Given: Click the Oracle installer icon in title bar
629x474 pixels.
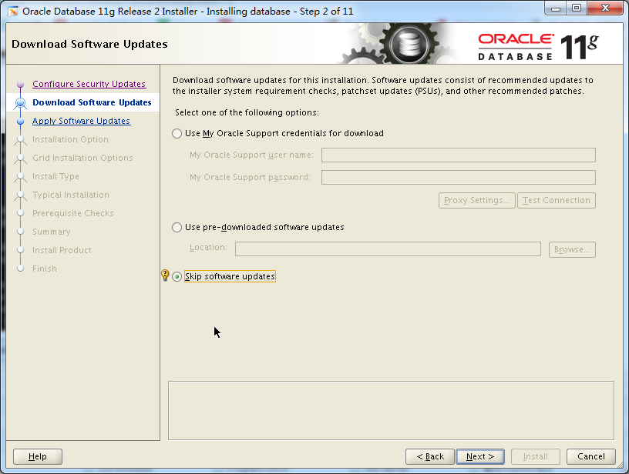Looking at the screenshot, I should point(13,12).
